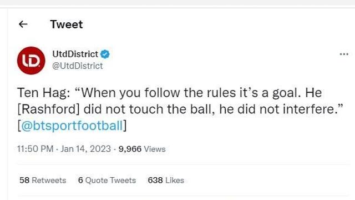This screenshot has width=355, height=200.
Task: Click the blue verified badge
Action: (x=105, y=54)
